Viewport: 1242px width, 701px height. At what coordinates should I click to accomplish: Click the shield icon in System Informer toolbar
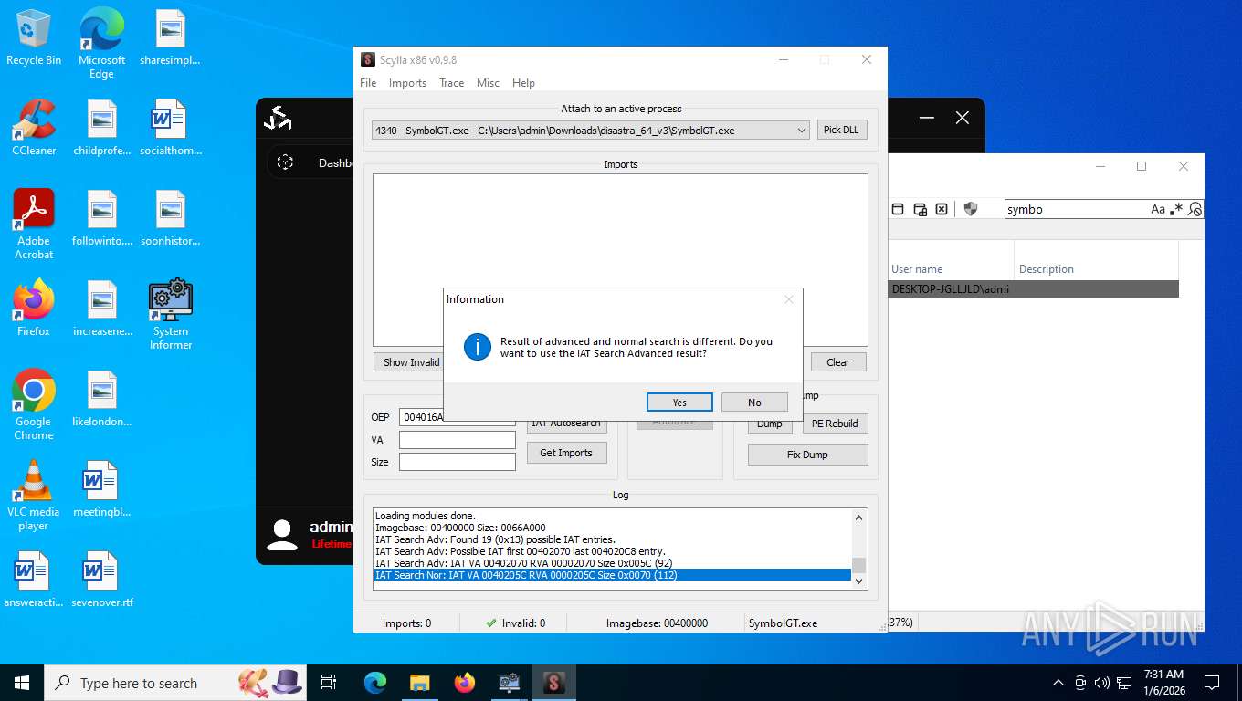pos(971,209)
